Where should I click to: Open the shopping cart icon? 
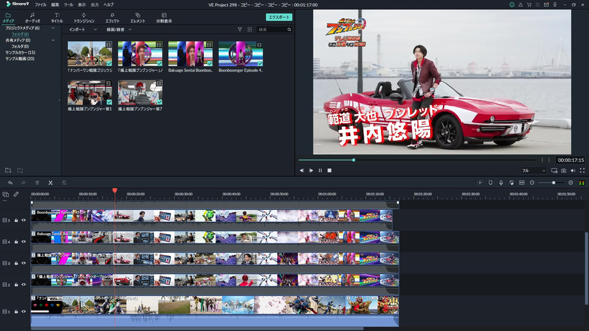pos(529,5)
